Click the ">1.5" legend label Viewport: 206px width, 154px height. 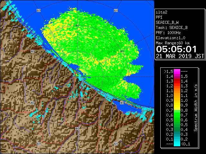[x=169, y=72]
